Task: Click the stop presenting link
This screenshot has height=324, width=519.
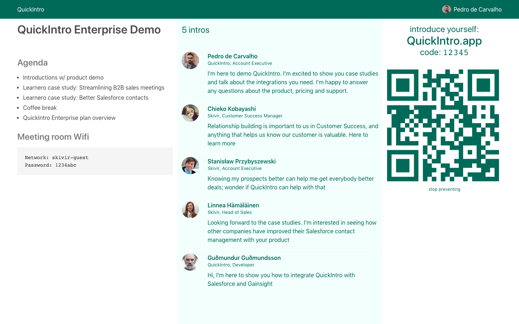Action: tap(444, 189)
